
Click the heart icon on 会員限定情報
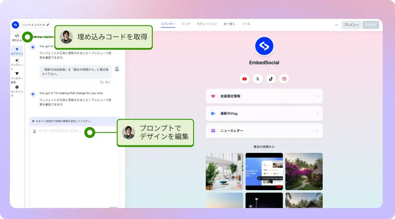(213, 96)
